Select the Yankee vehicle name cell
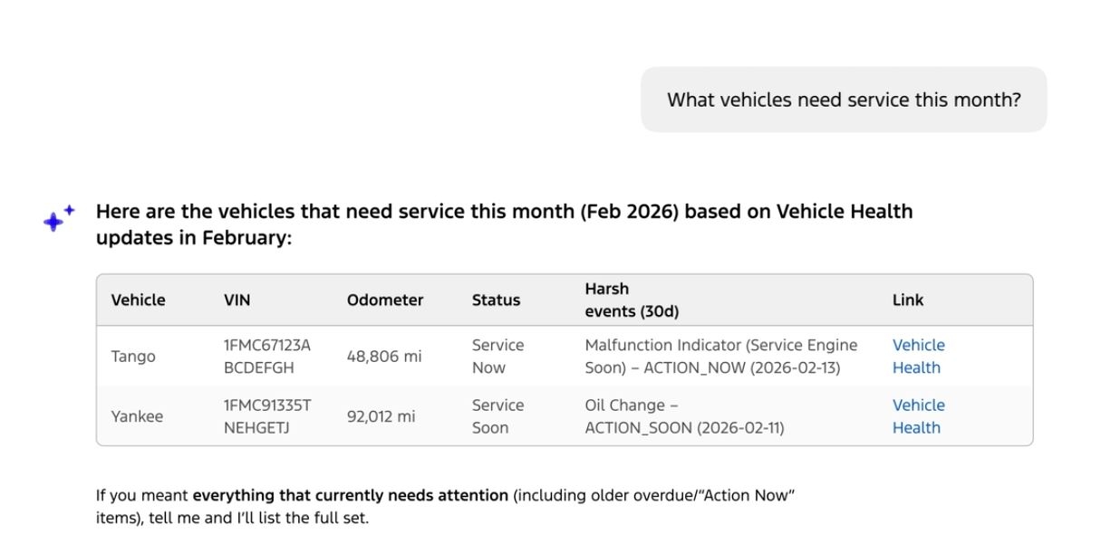 click(137, 417)
